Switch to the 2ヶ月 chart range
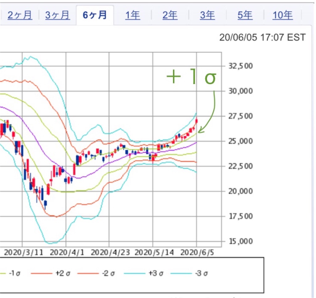 (20, 15)
